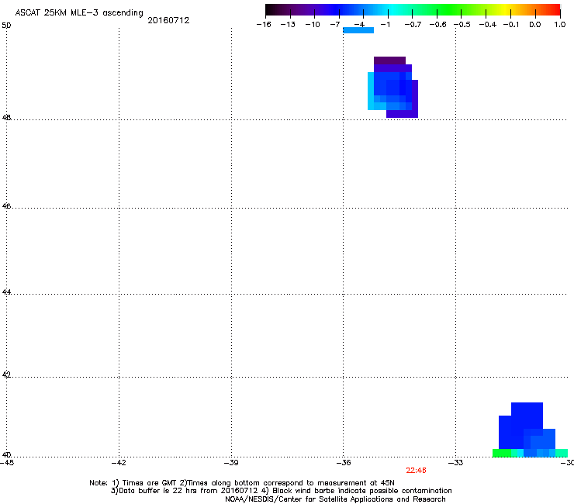Image resolution: width=574 pixels, height=504 pixels.
Task: Click the red timestamp "22:46"
Action: (x=416, y=471)
